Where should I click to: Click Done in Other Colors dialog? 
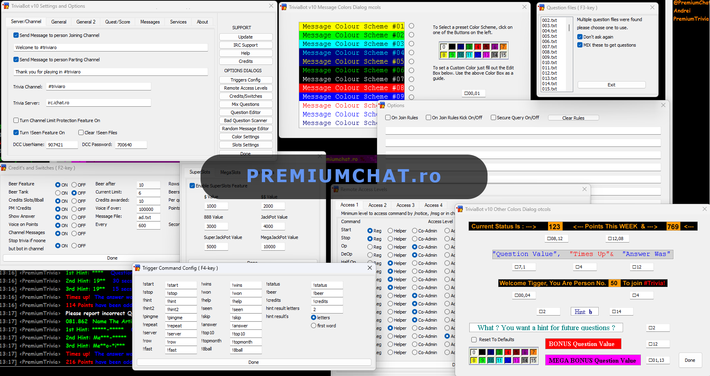[x=690, y=360]
